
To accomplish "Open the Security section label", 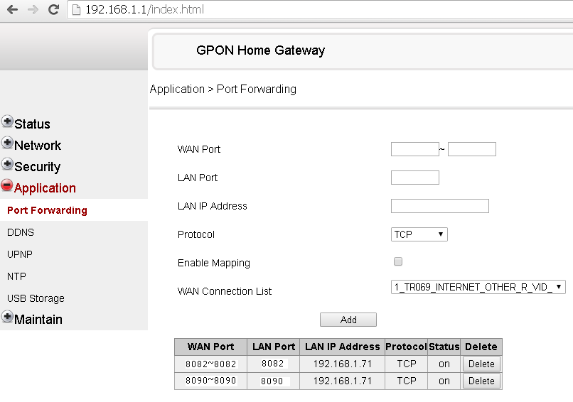I will 37,167.
